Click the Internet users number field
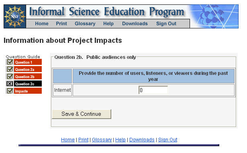 pyautogui.click(x=153, y=90)
